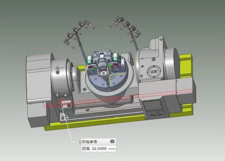
Task: Select the 距离 label in measurement panel
Action: [x=86, y=149]
